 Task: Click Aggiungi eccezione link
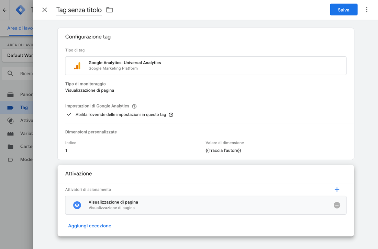coord(90,226)
